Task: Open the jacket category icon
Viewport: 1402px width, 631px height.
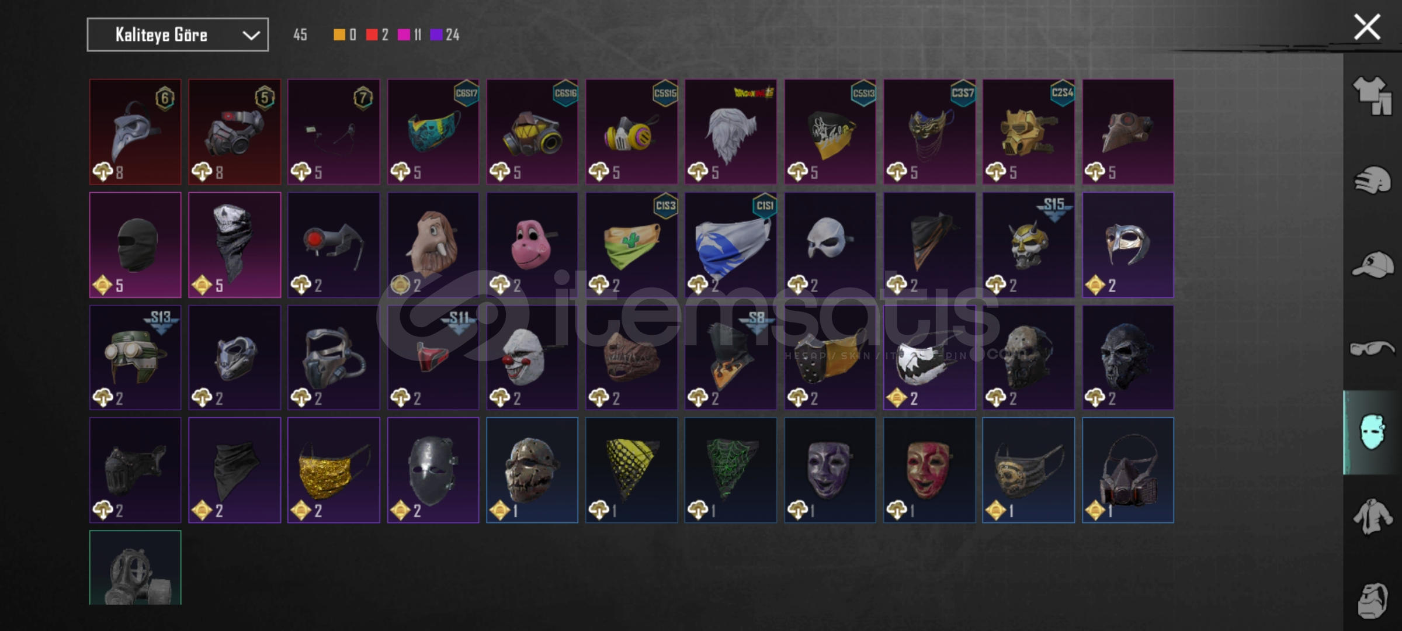Action: tap(1372, 516)
